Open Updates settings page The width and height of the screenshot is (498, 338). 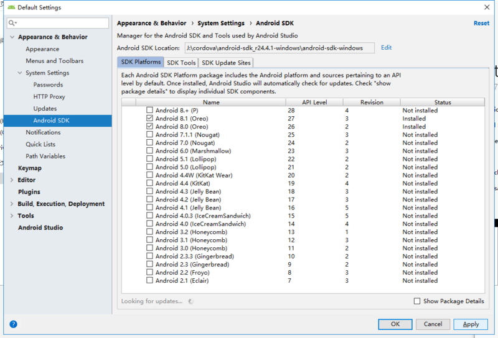pos(45,109)
